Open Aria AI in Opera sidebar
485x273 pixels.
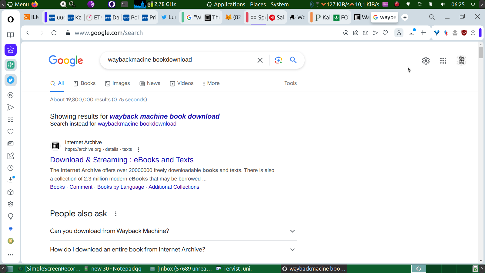click(11, 50)
